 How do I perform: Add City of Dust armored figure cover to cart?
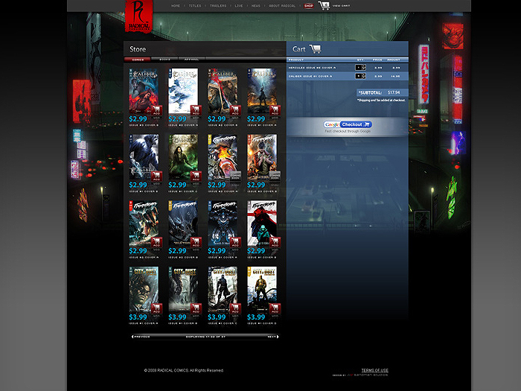coord(235,308)
